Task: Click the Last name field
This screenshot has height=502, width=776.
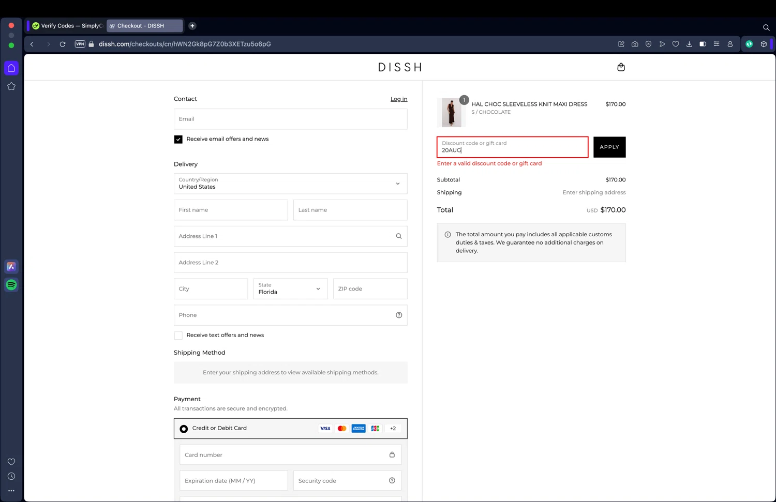Action: [x=350, y=210]
